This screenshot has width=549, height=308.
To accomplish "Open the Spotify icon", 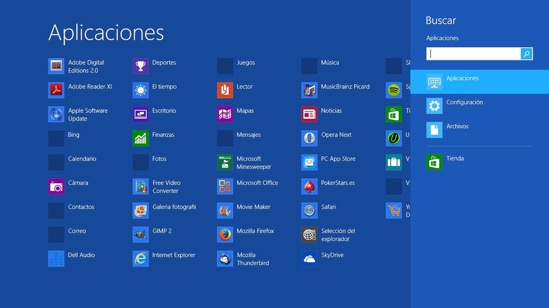I will pyautogui.click(x=394, y=90).
